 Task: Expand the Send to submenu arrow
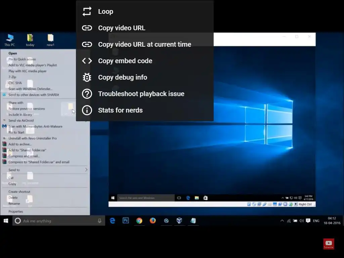tap(86, 170)
